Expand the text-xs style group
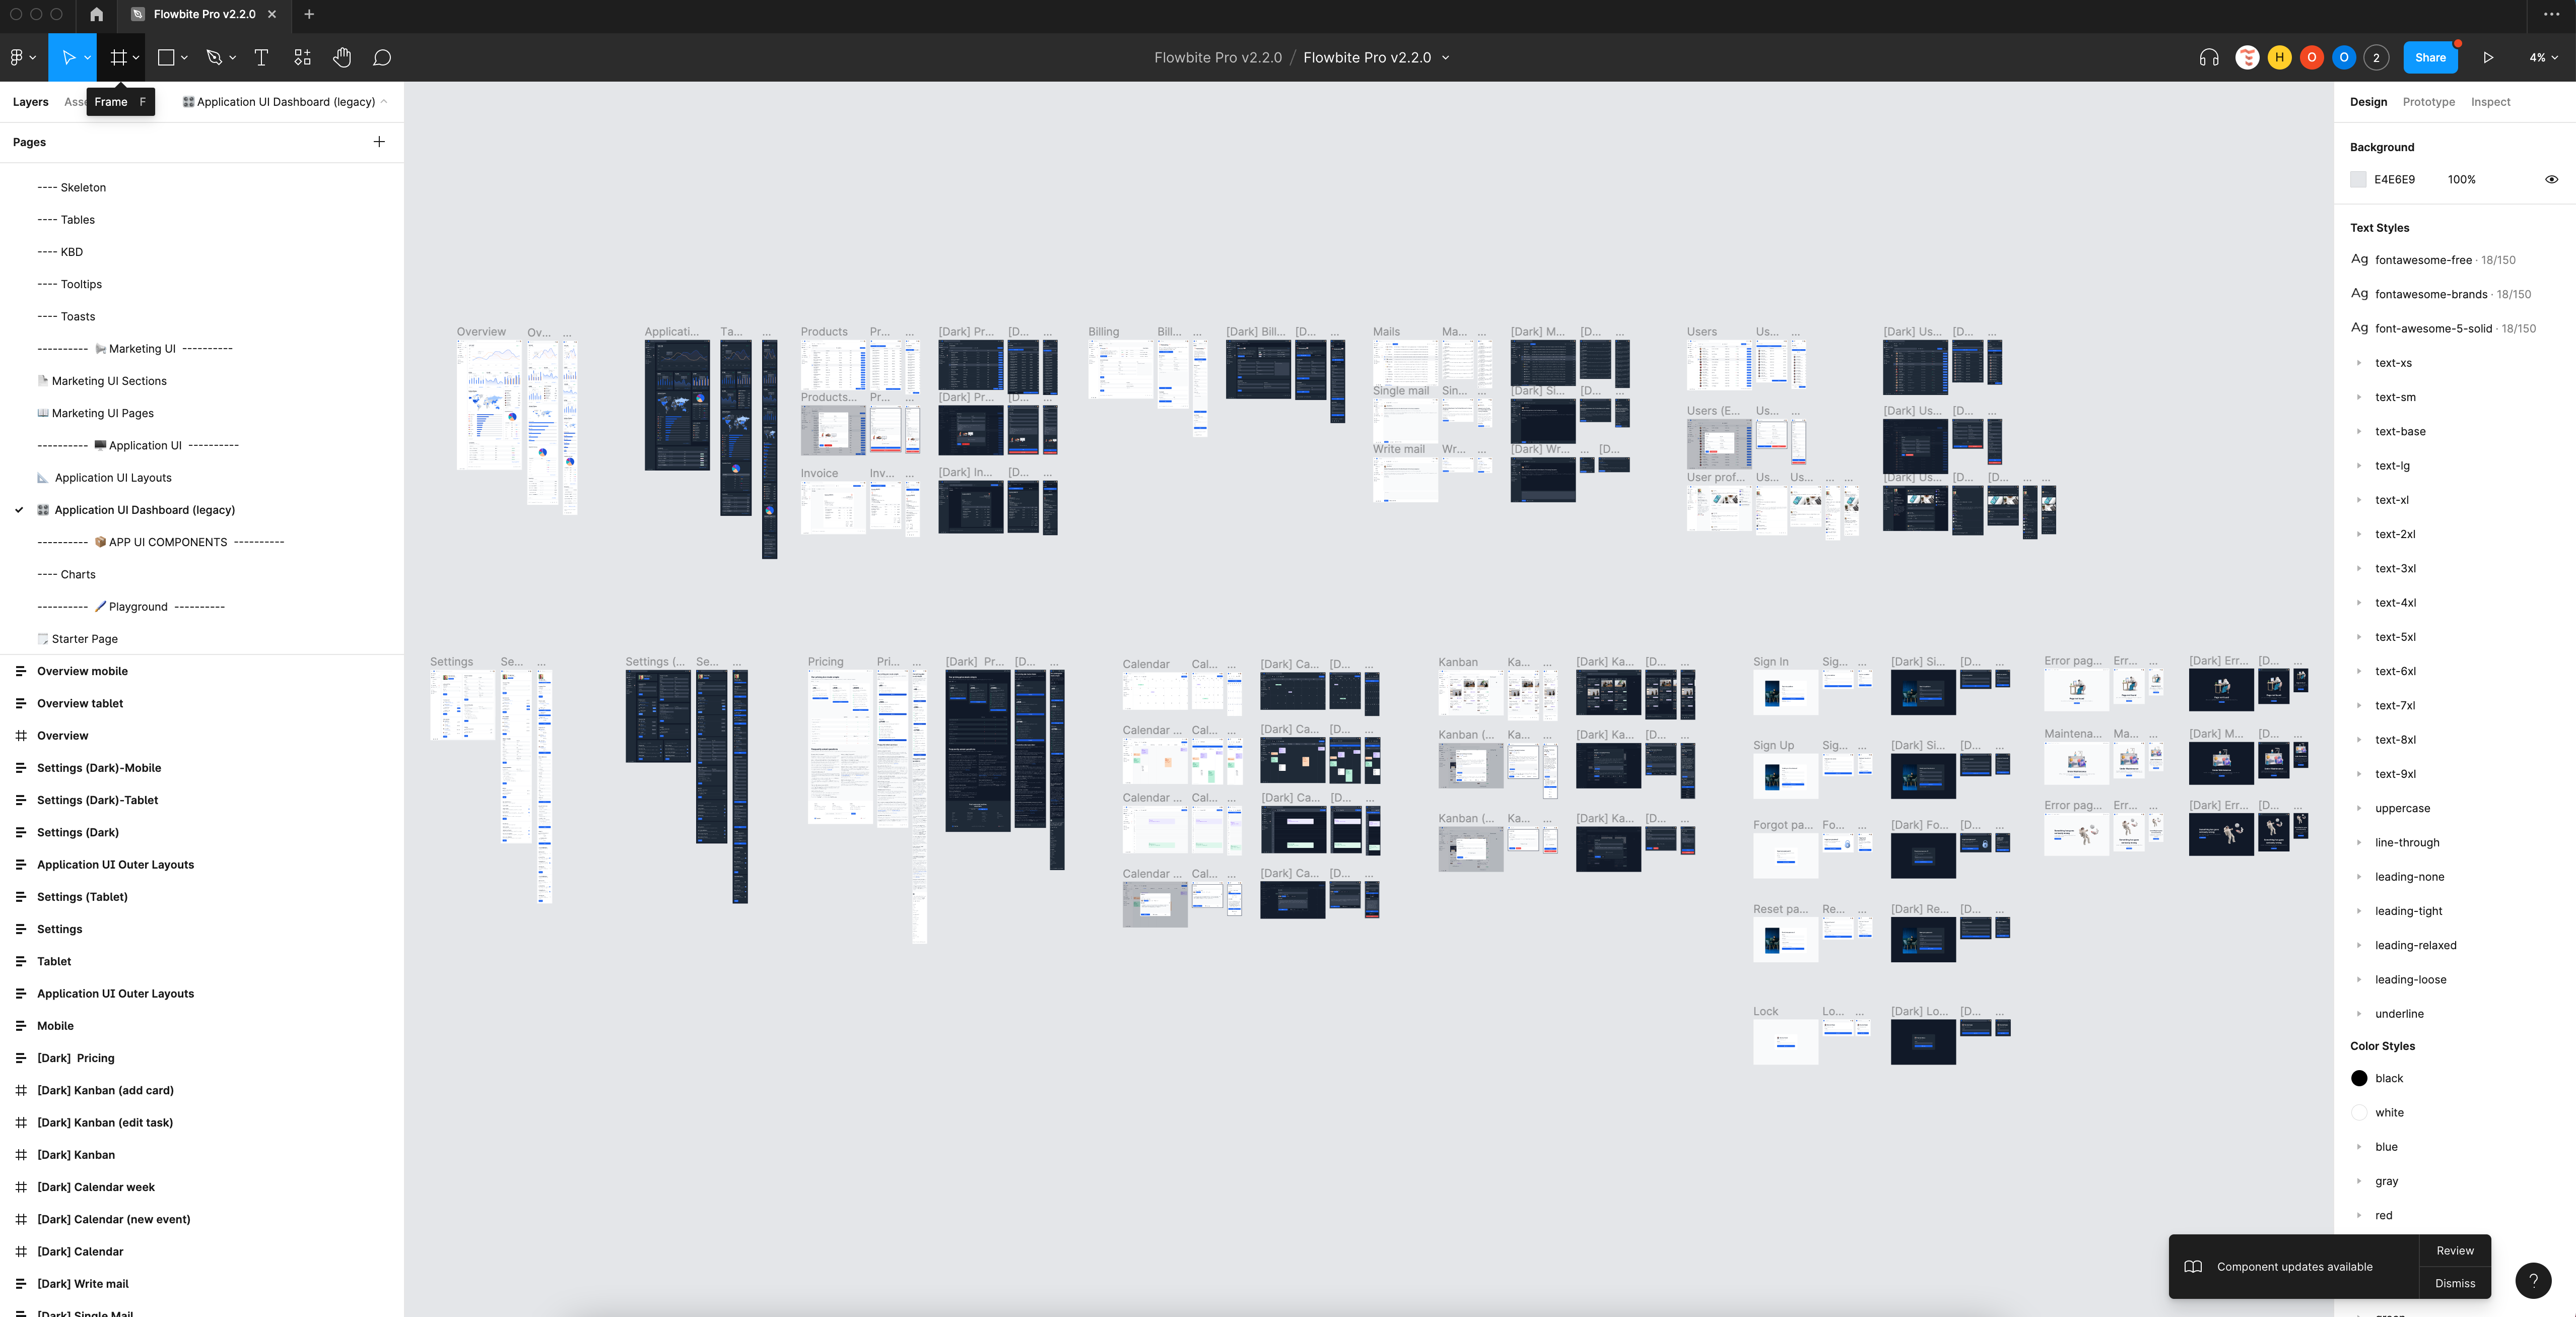Screen dimensions: 2576x1317 (2359, 363)
